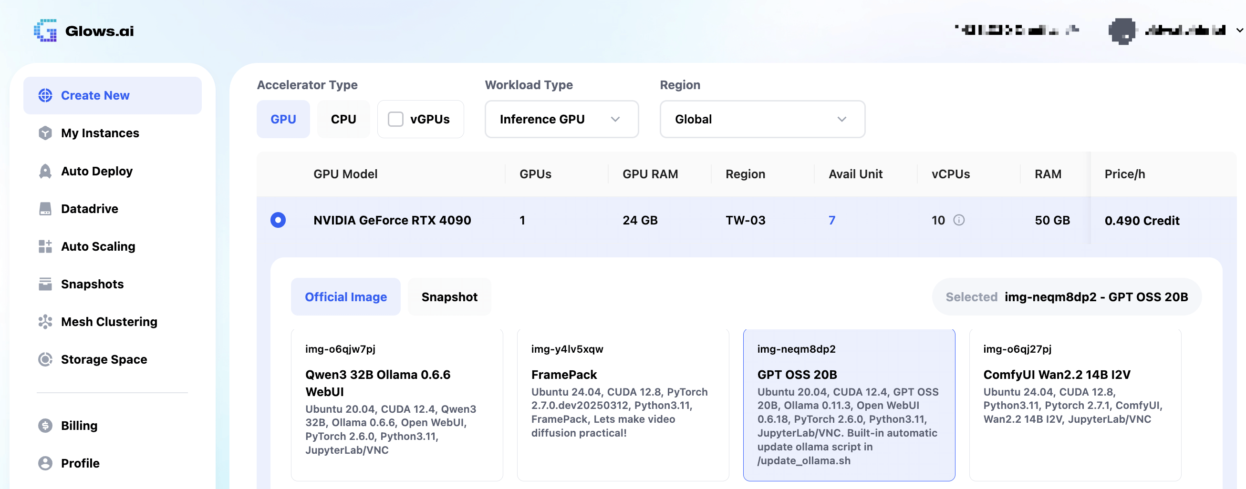Image resolution: width=1246 pixels, height=489 pixels.
Task: Go to Snapshots in sidebar
Action: [x=113, y=284]
